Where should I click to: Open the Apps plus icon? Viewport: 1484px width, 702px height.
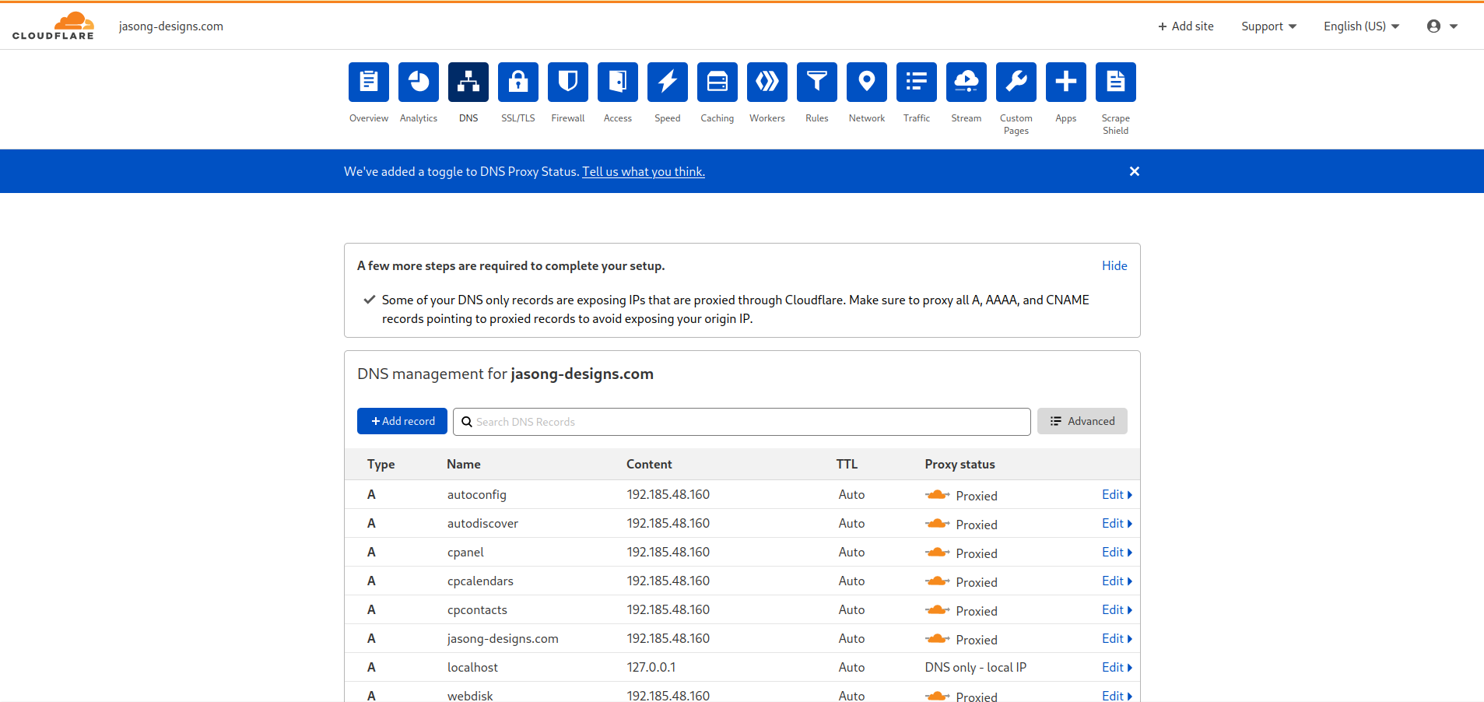(x=1066, y=82)
